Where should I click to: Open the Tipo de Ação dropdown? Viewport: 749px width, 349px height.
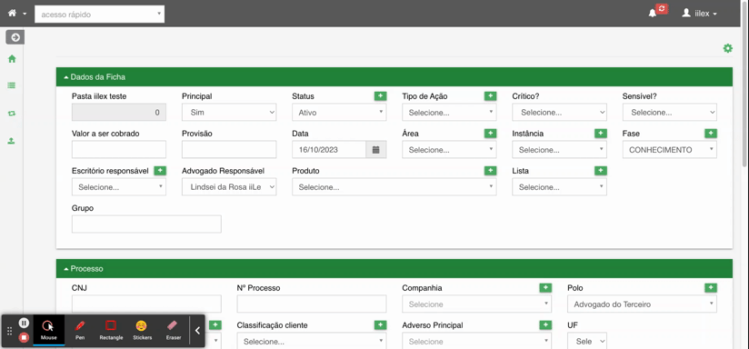pos(450,113)
